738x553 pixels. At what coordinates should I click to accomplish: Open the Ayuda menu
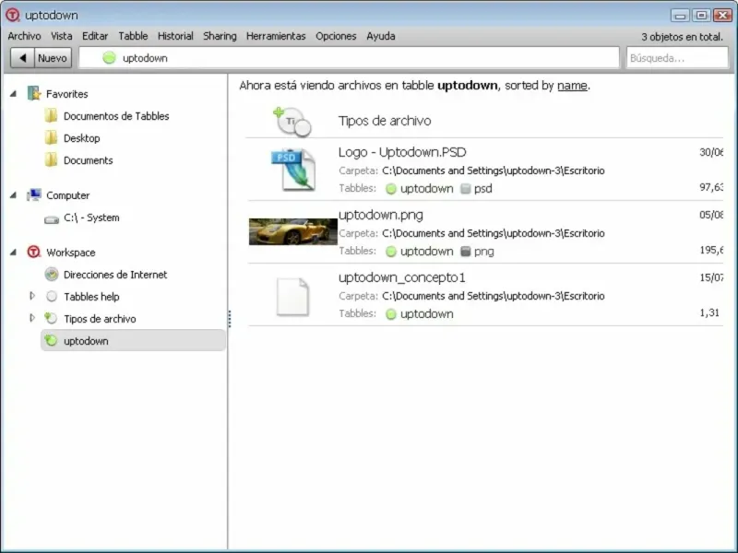click(x=381, y=36)
